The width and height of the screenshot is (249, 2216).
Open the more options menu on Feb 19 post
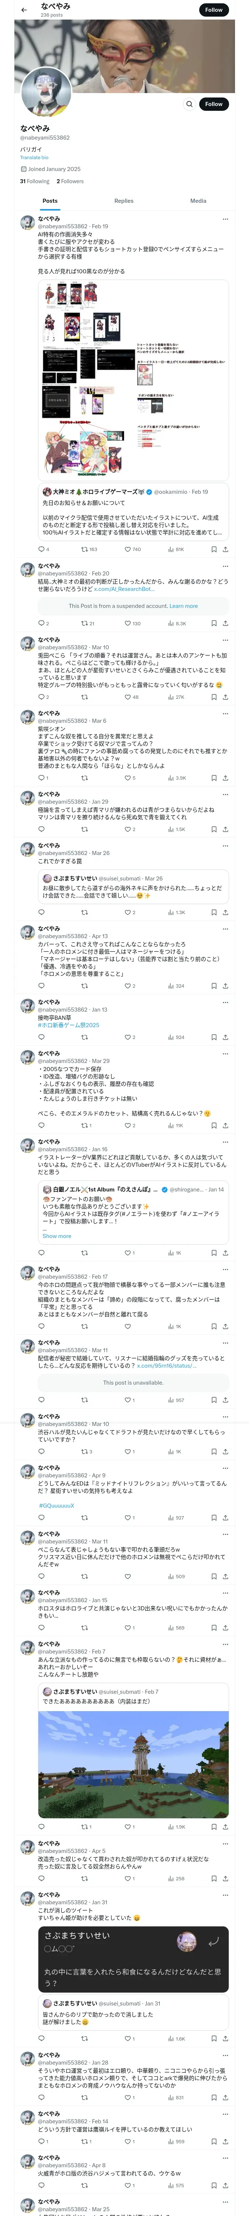[225, 219]
